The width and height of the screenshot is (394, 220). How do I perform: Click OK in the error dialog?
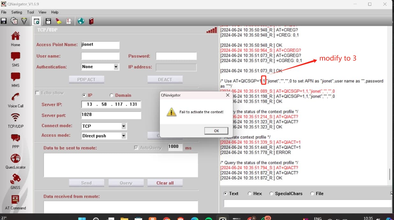[x=216, y=131]
